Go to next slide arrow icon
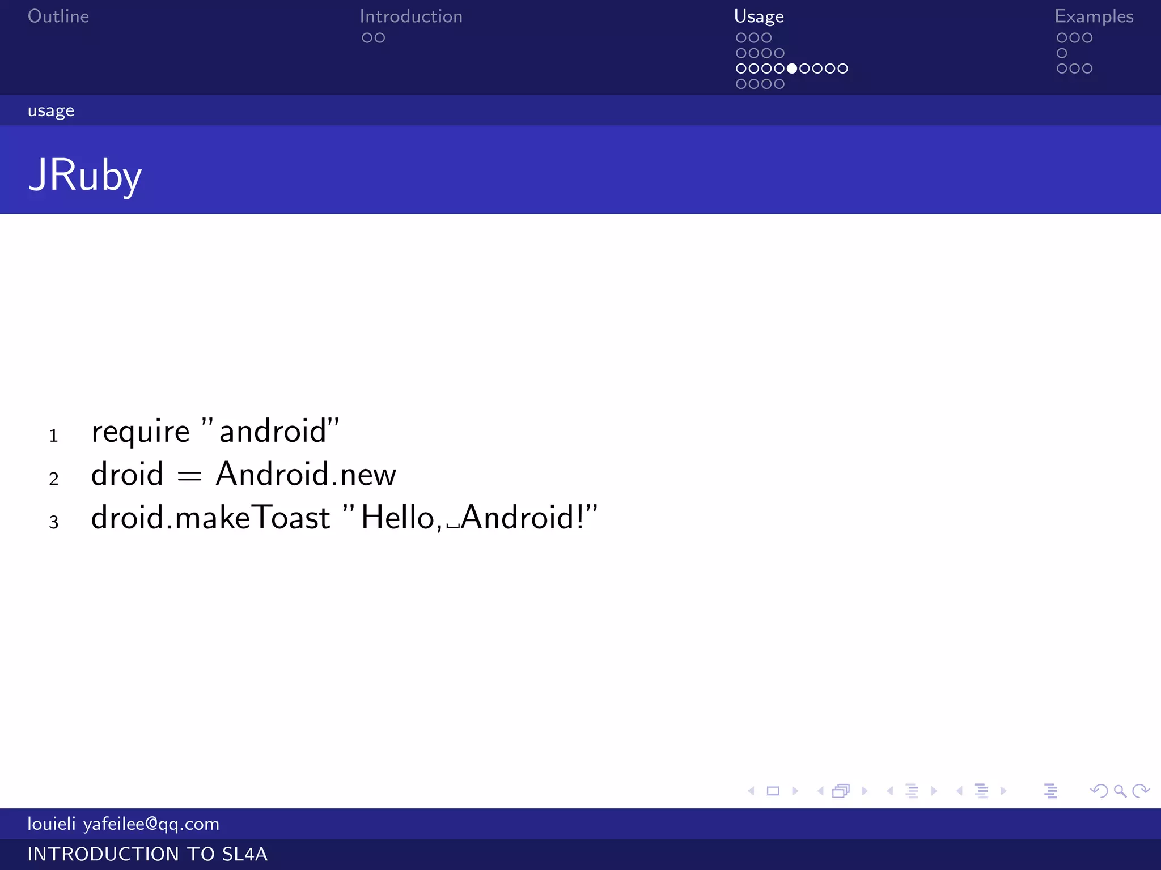1161x870 pixels. pos(795,791)
